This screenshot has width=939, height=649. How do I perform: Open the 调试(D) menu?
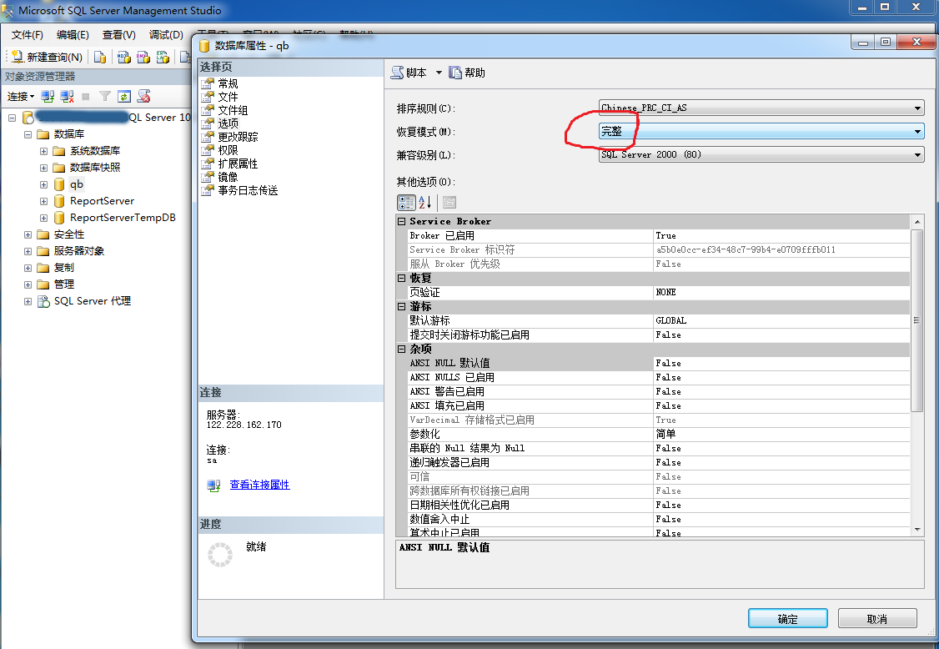[x=166, y=35]
